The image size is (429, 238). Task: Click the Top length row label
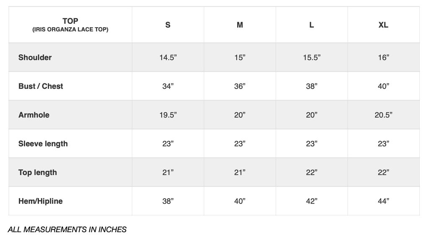pos(38,172)
